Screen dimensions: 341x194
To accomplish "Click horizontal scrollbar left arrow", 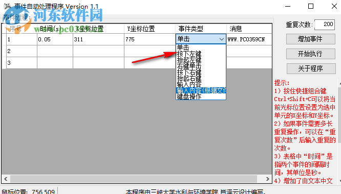I will click(x=6, y=179).
